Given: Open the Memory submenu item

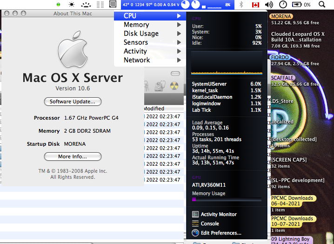Looking at the screenshot, I should 150,25.
